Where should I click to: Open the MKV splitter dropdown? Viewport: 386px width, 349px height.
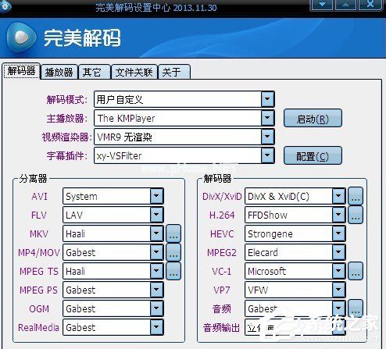[x=156, y=233]
